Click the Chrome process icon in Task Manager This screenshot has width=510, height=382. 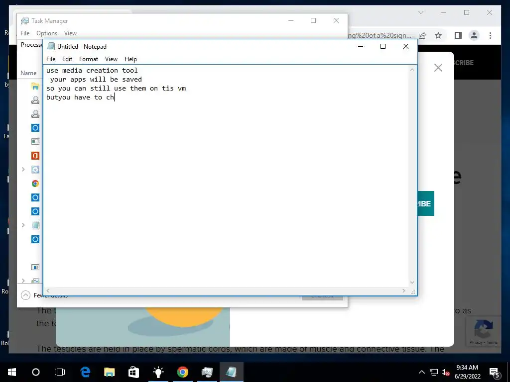point(35,184)
